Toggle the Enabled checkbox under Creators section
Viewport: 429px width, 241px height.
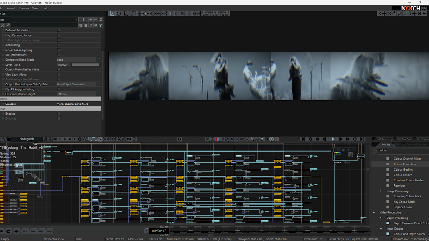[58, 114]
